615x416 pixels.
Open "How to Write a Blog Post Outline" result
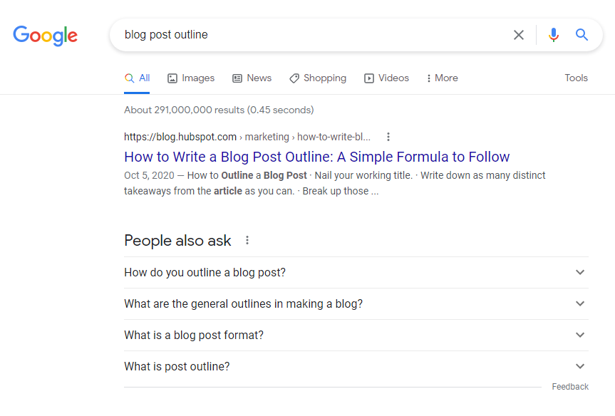(x=316, y=157)
